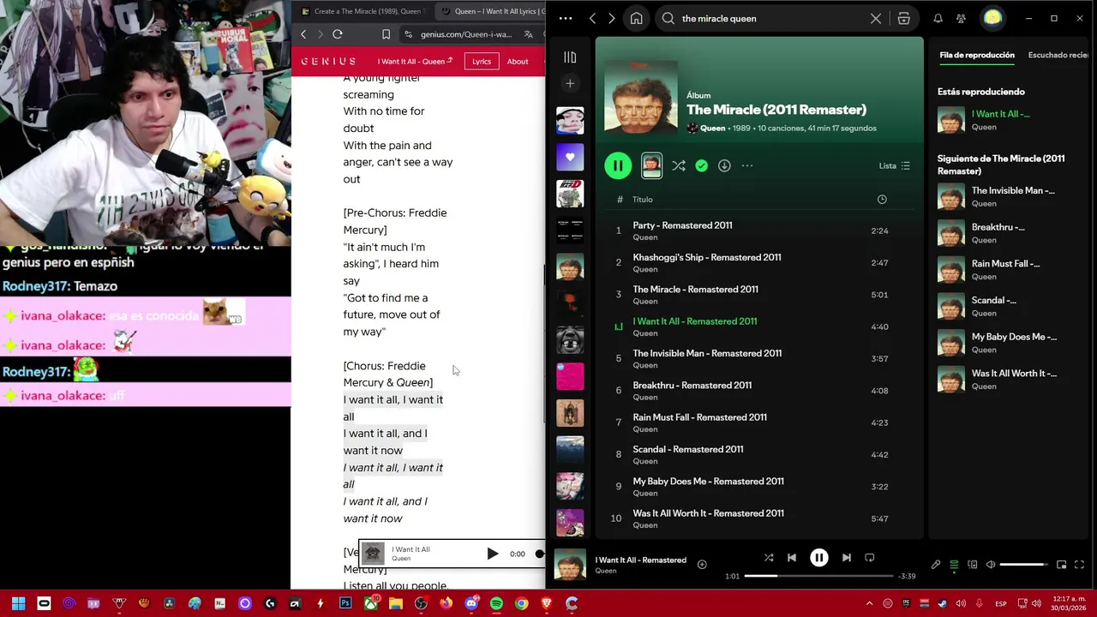
Task: Go back in the browser
Action: click(303, 34)
